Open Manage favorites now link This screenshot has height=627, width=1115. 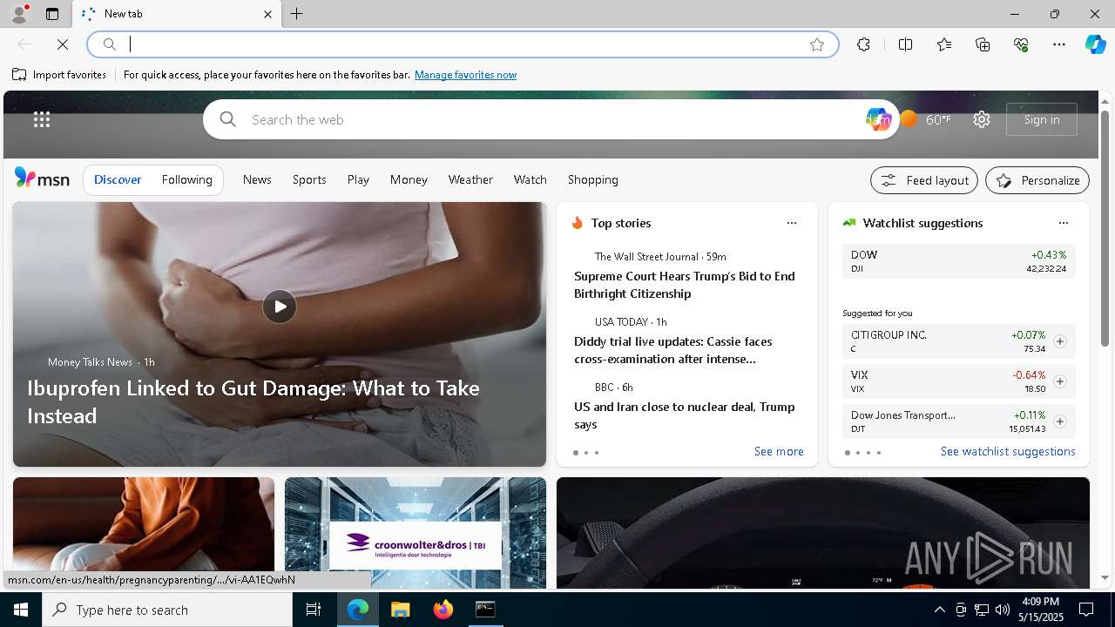coord(465,75)
